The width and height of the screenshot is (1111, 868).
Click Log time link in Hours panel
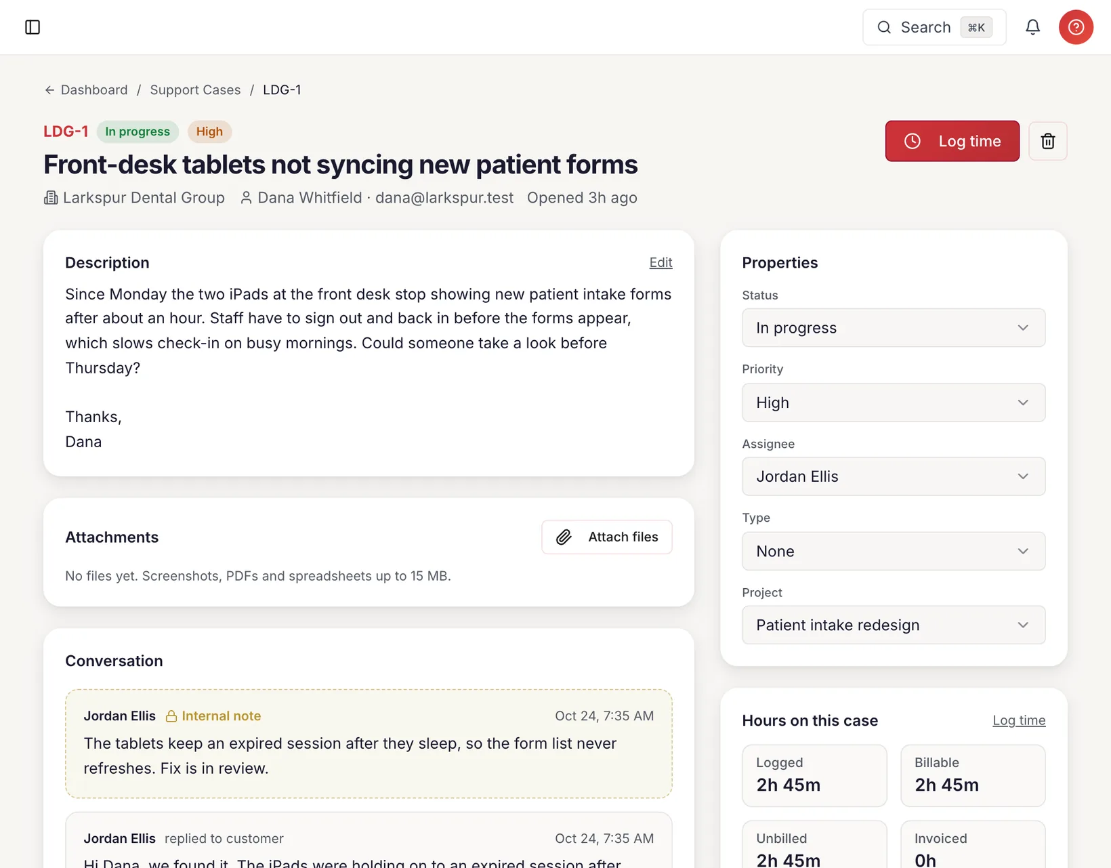tap(1019, 720)
